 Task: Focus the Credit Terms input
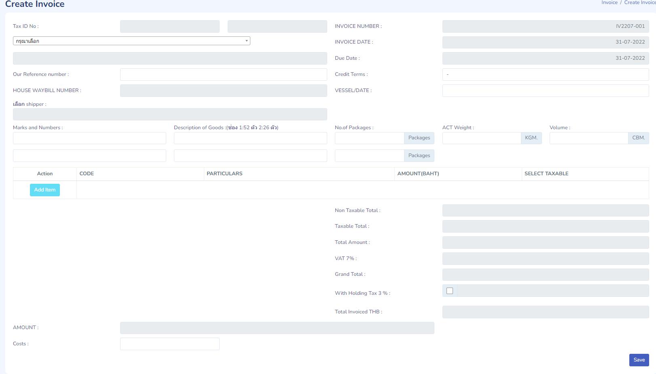545,74
